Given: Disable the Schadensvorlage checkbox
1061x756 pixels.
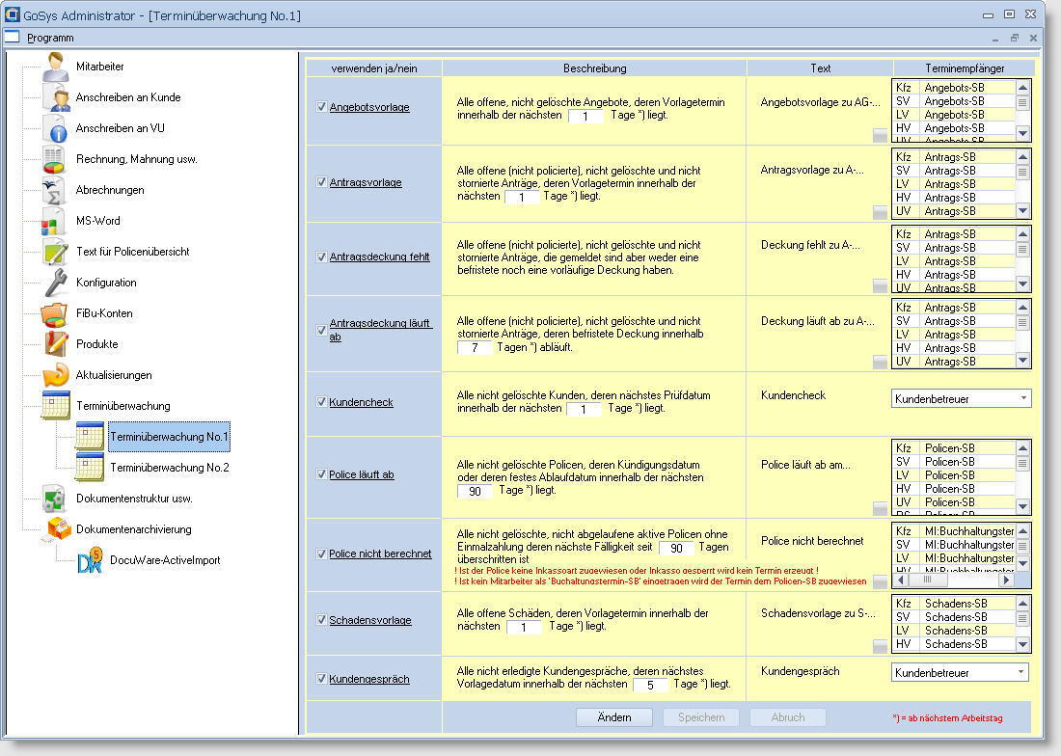Looking at the screenshot, I should click(321, 620).
